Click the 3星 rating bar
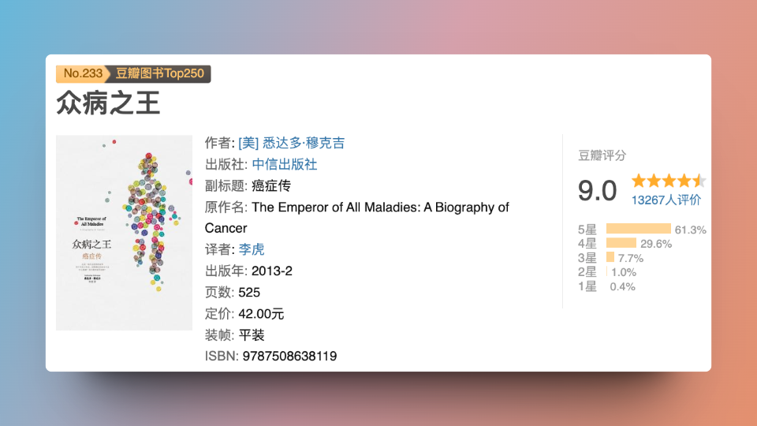 click(610, 258)
